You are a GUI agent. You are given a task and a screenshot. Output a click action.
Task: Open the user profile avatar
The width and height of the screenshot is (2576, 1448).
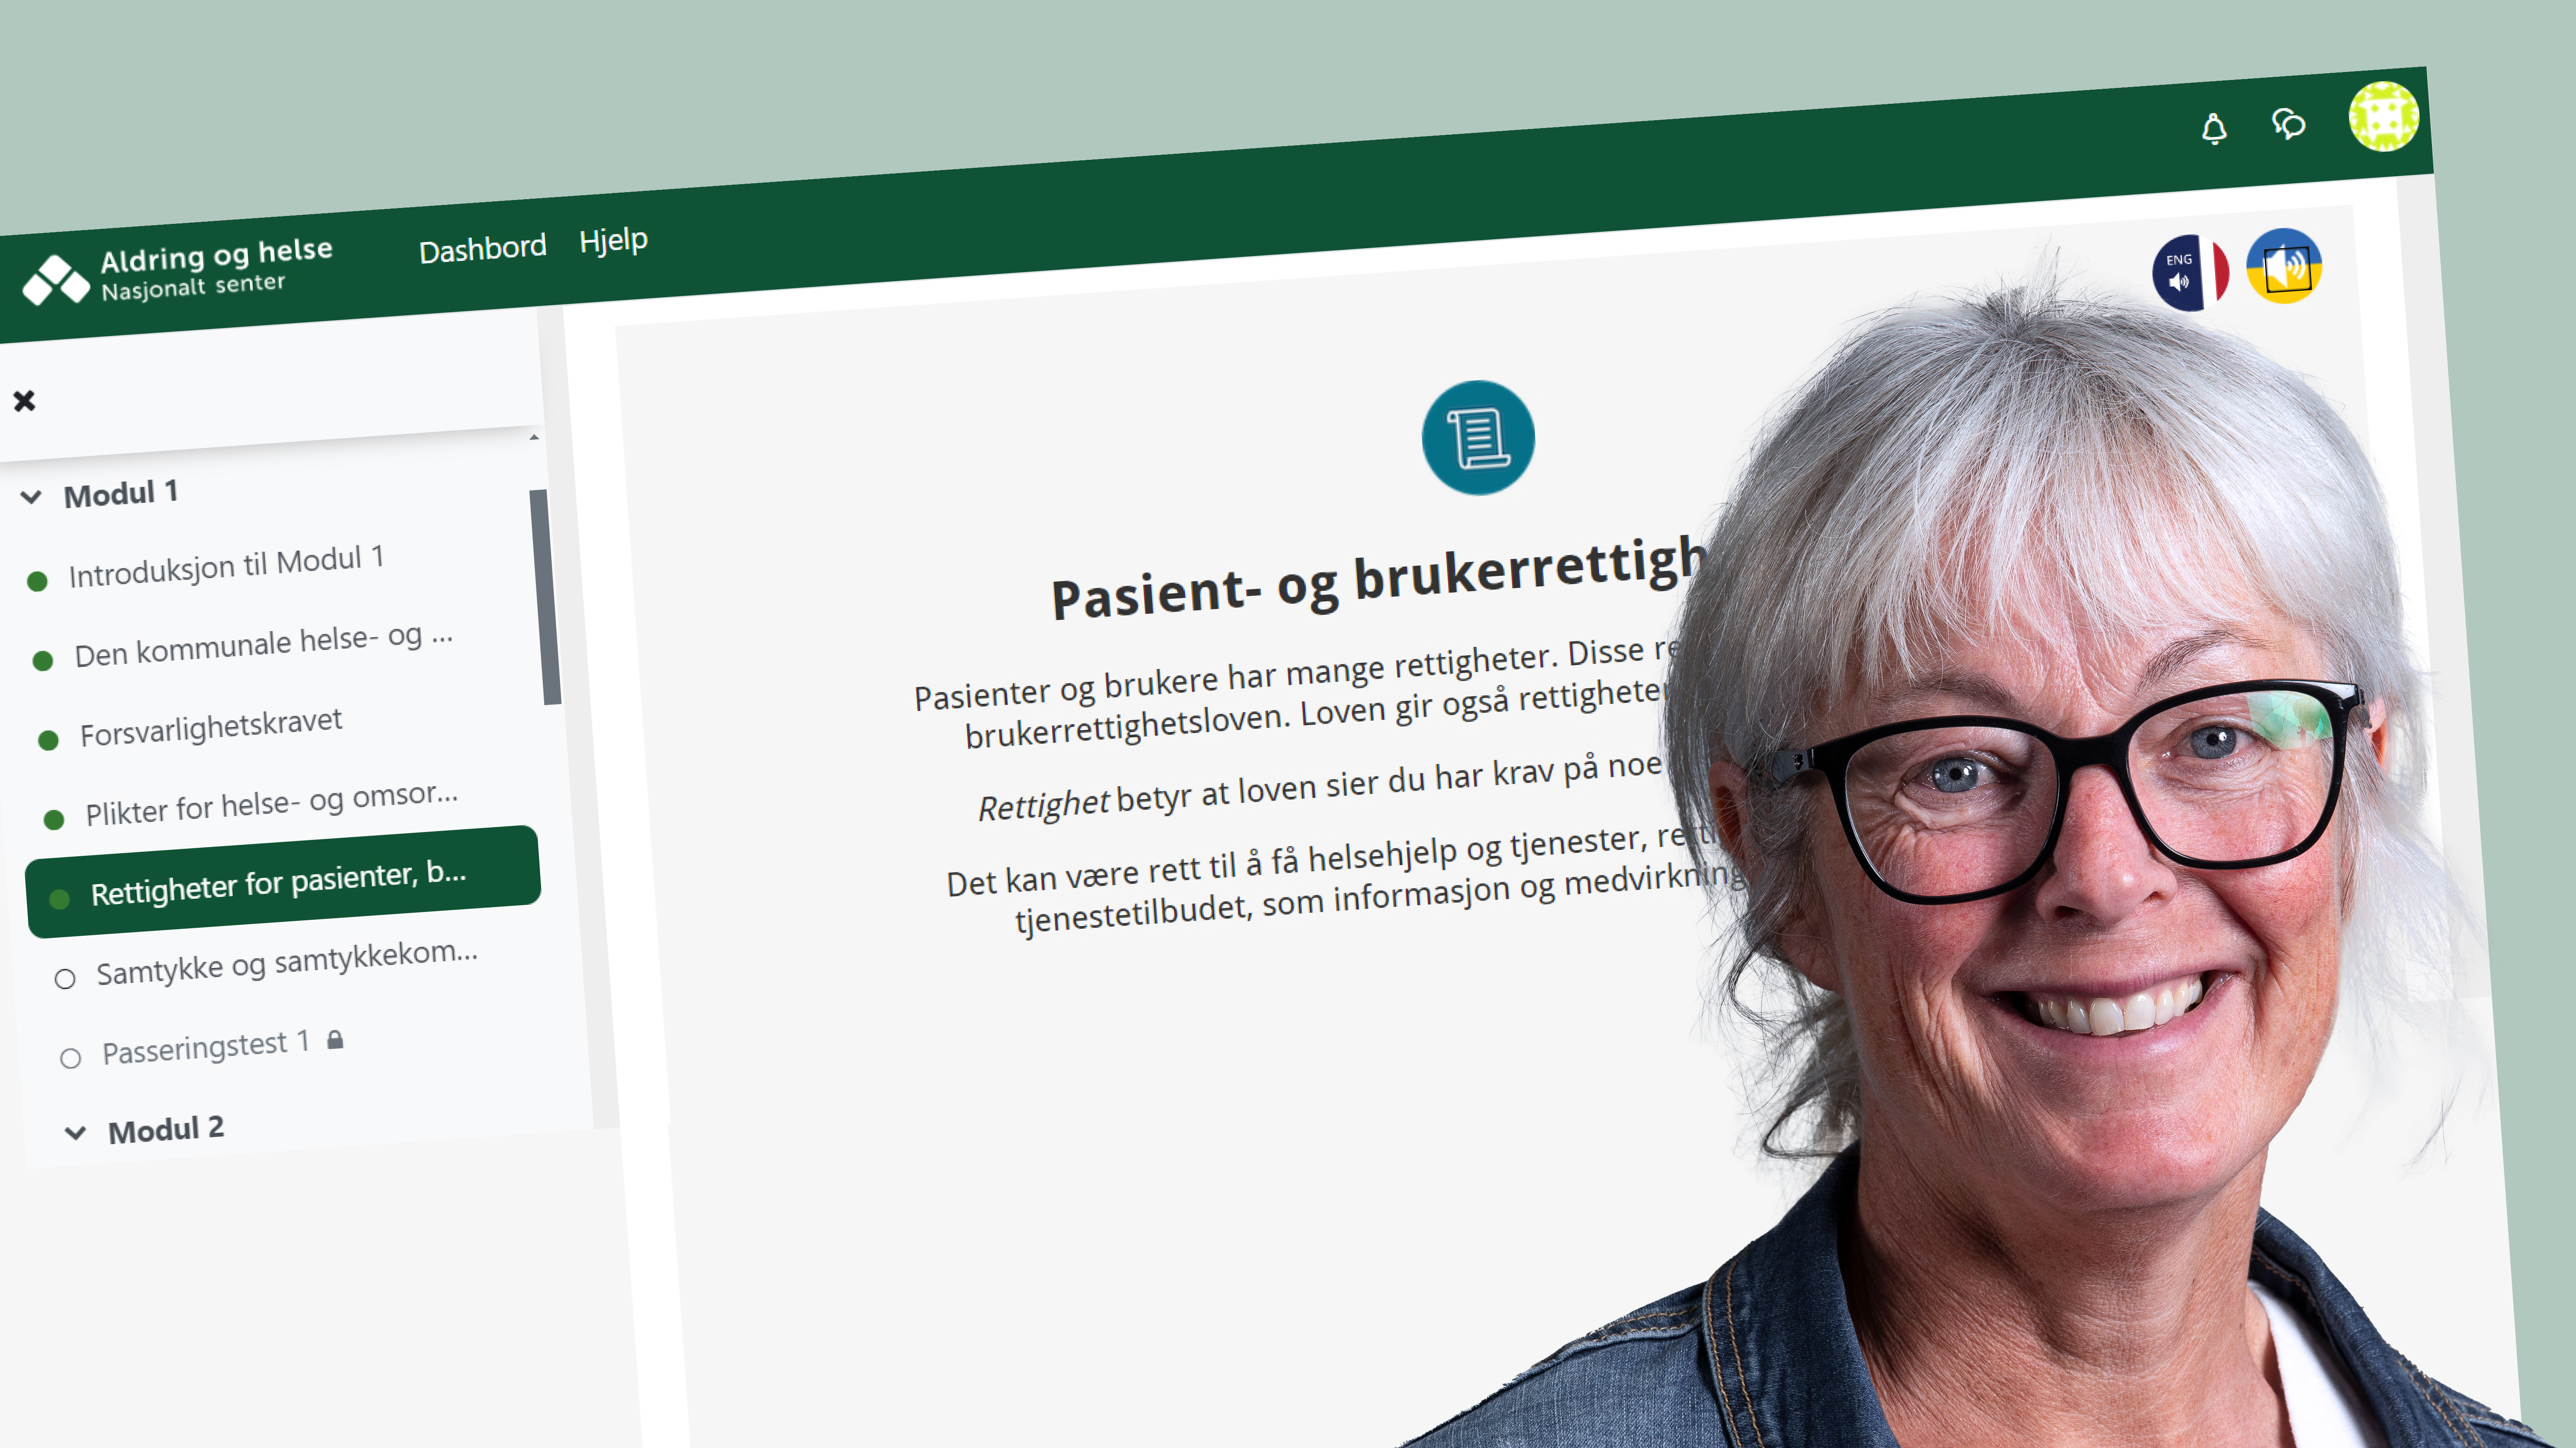coord(2383,116)
